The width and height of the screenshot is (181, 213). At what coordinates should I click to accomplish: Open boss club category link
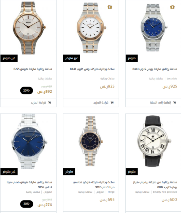tap(172, 78)
